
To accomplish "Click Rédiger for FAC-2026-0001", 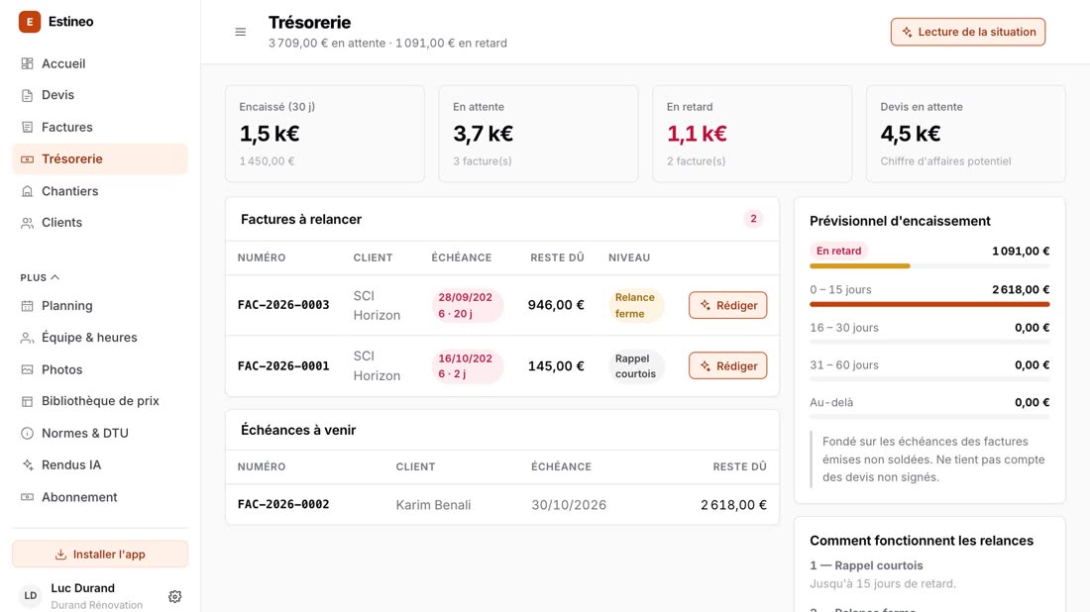I will click(x=728, y=366).
